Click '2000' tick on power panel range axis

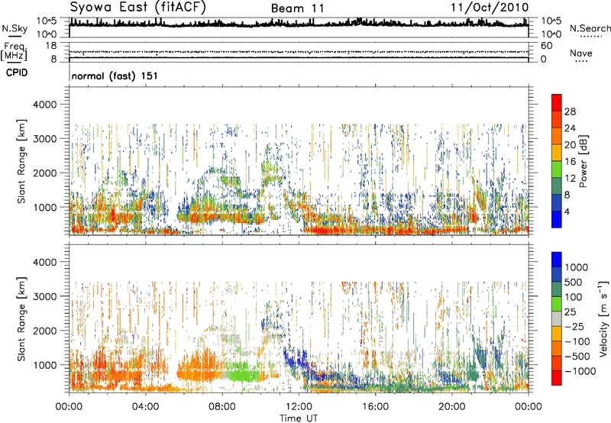coord(44,173)
